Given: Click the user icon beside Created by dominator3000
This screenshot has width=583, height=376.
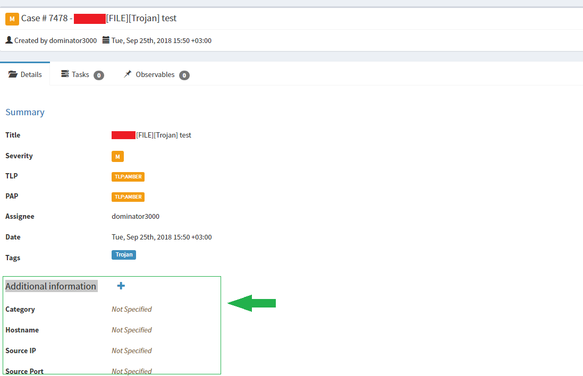Looking at the screenshot, I should [8, 40].
